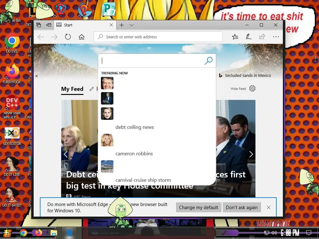Open Chrome desktop shortcut labeled DO EVIL
319x239 pixels.
[x=12, y=44]
